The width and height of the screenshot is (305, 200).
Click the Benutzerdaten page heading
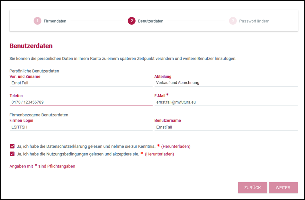31,46
